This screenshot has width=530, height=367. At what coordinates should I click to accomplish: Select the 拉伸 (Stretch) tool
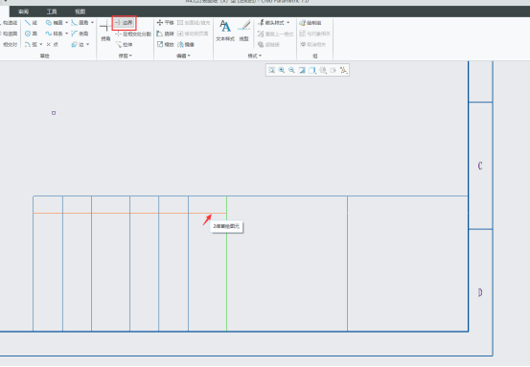(x=124, y=44)
